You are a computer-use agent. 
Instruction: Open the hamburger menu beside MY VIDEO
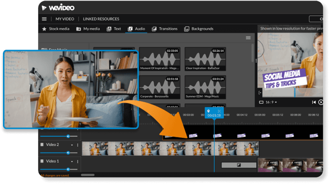44,19
